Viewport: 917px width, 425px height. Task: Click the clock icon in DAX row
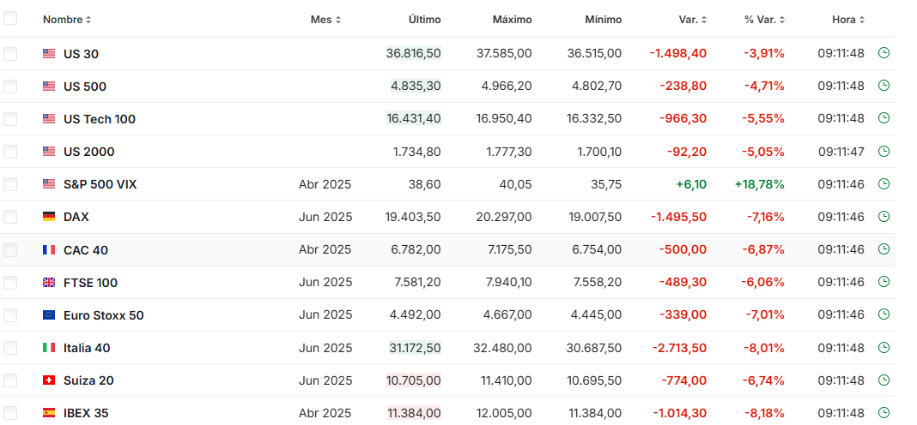pos(884,217)
